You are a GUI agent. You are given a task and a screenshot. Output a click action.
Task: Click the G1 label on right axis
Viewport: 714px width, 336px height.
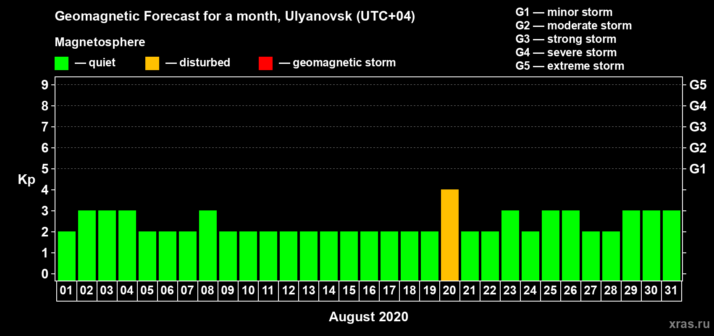[x=698, y=169]
